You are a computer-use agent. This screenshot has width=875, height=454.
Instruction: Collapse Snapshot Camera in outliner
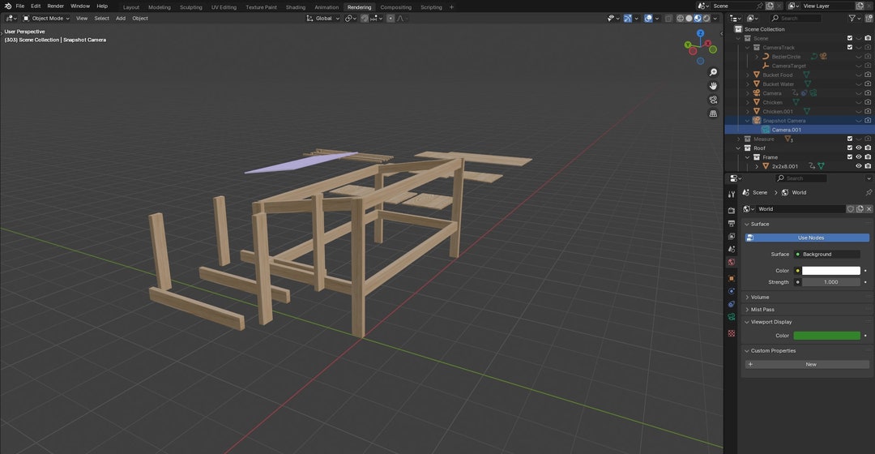(748, 121)
